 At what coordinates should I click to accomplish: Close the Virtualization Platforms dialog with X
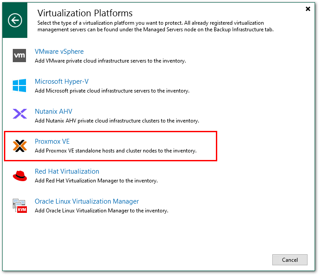(307, 9)
